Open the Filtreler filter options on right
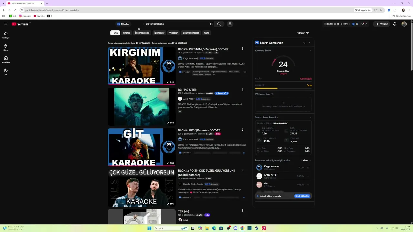This screenshot has width=413, height=232. 303,33
